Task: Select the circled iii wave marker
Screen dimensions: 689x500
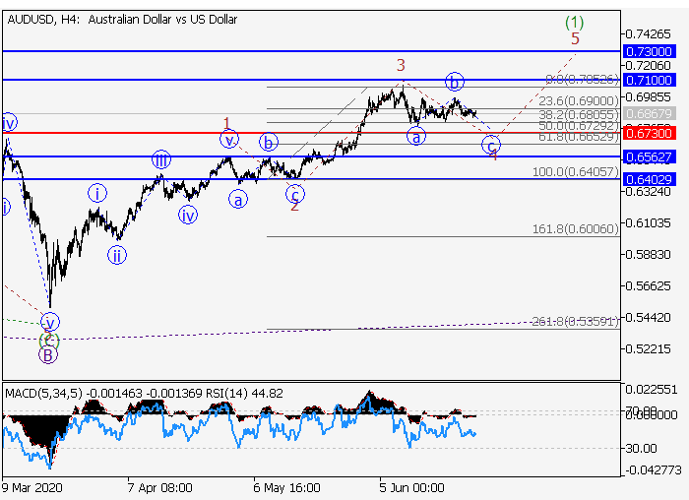Action: (x=160, y=160)
